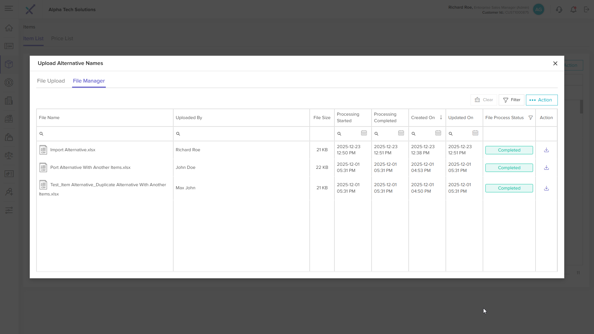Click the Clear button
Viewport: 594px width, 334px height.
click(484, 100)
